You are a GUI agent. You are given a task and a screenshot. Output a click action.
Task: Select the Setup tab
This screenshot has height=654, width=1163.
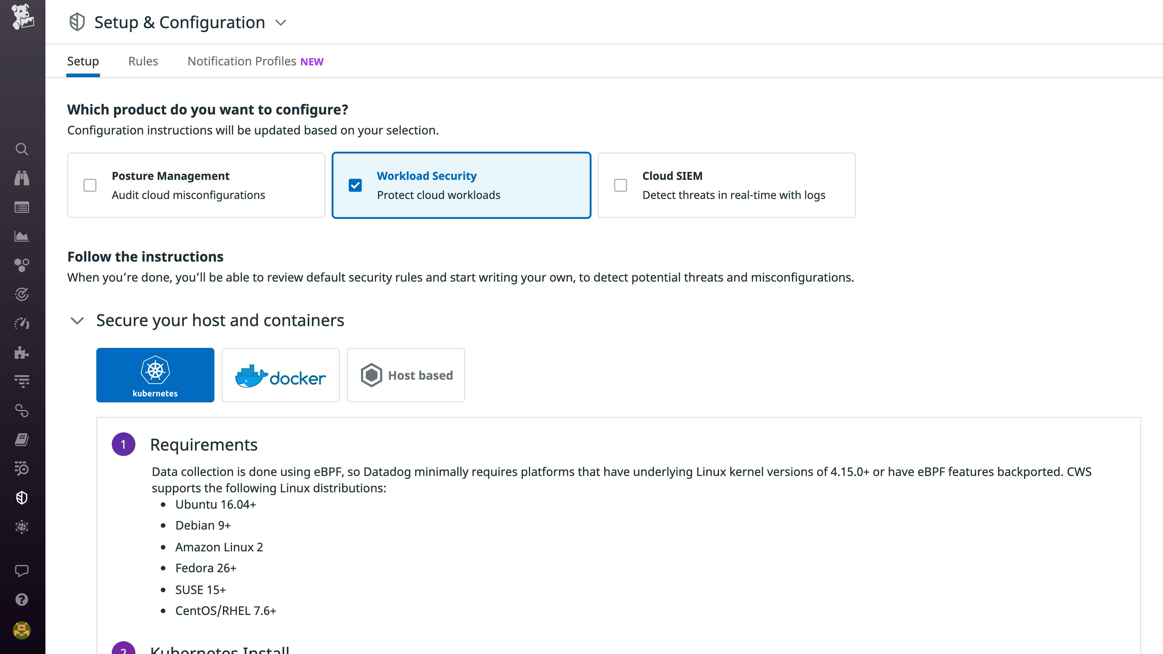click(x=83, y=61)
